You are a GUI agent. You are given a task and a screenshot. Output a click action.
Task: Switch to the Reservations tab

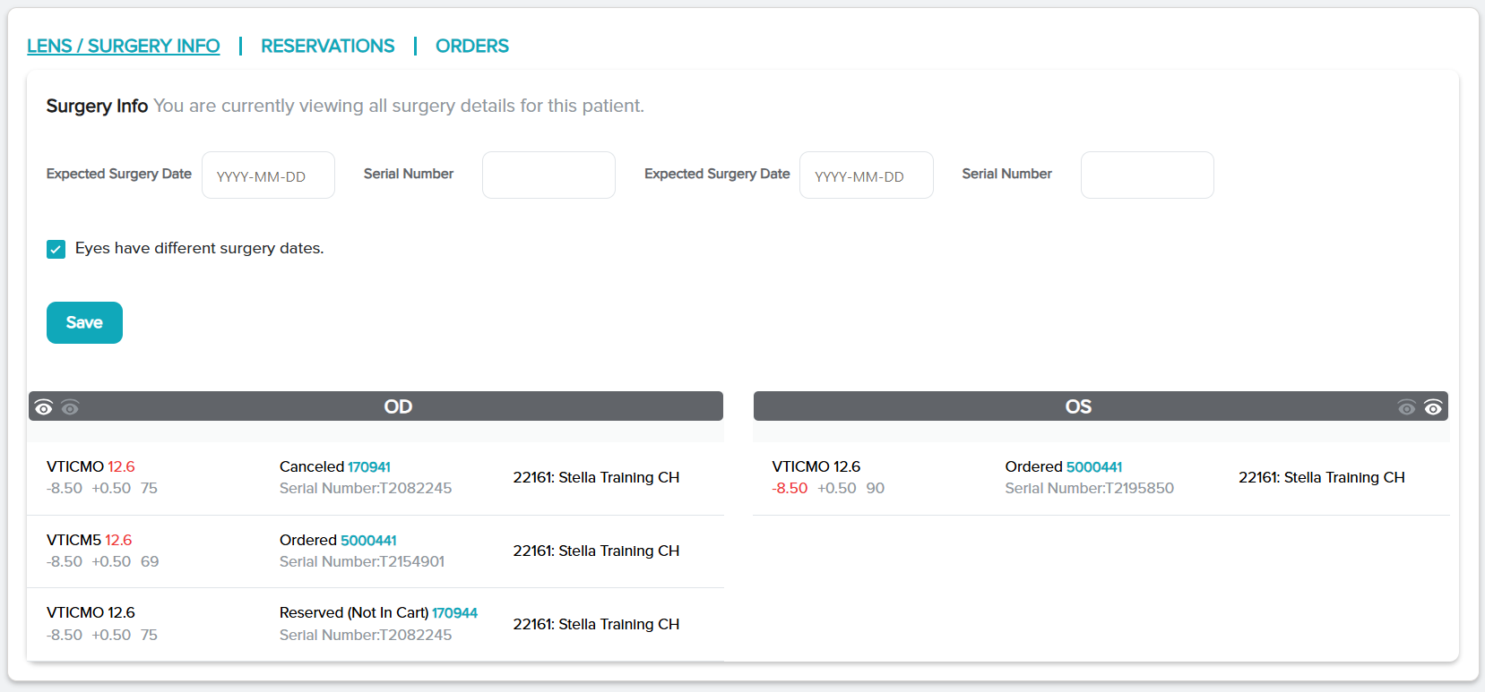point(327,46)
